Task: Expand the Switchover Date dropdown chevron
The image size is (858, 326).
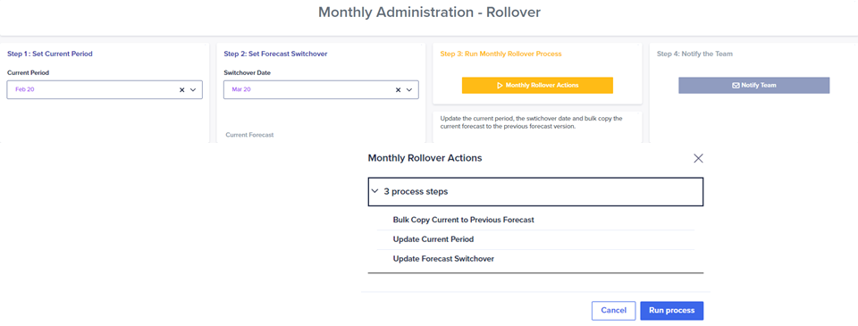Action: point(408,89)
